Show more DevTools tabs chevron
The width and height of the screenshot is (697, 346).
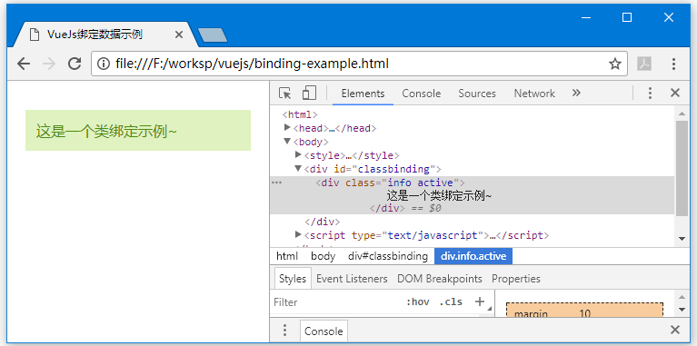(x=576, y=93)
